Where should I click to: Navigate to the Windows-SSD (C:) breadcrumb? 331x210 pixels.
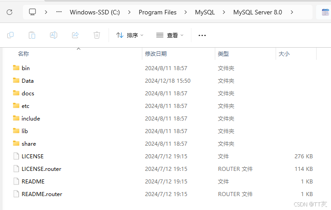95,12
